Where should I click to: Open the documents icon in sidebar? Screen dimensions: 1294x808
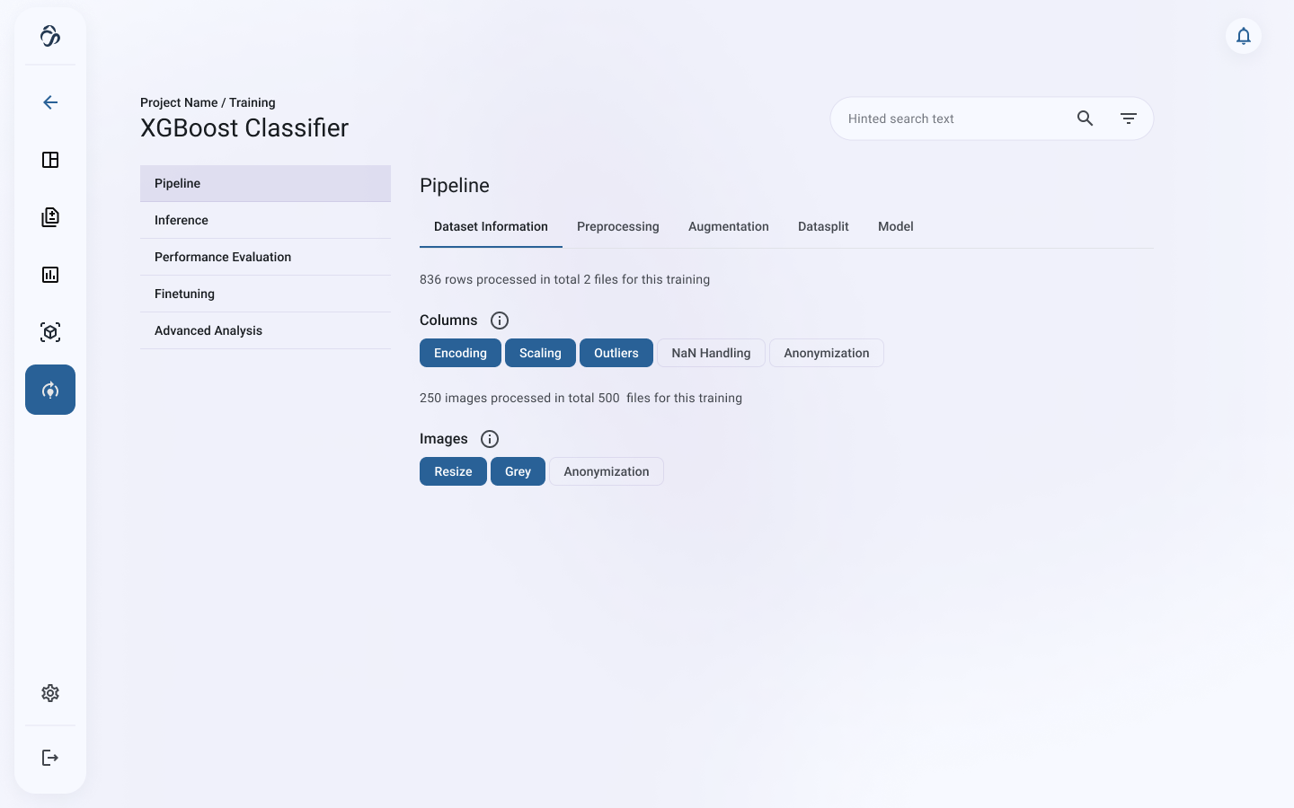(50, 217)
